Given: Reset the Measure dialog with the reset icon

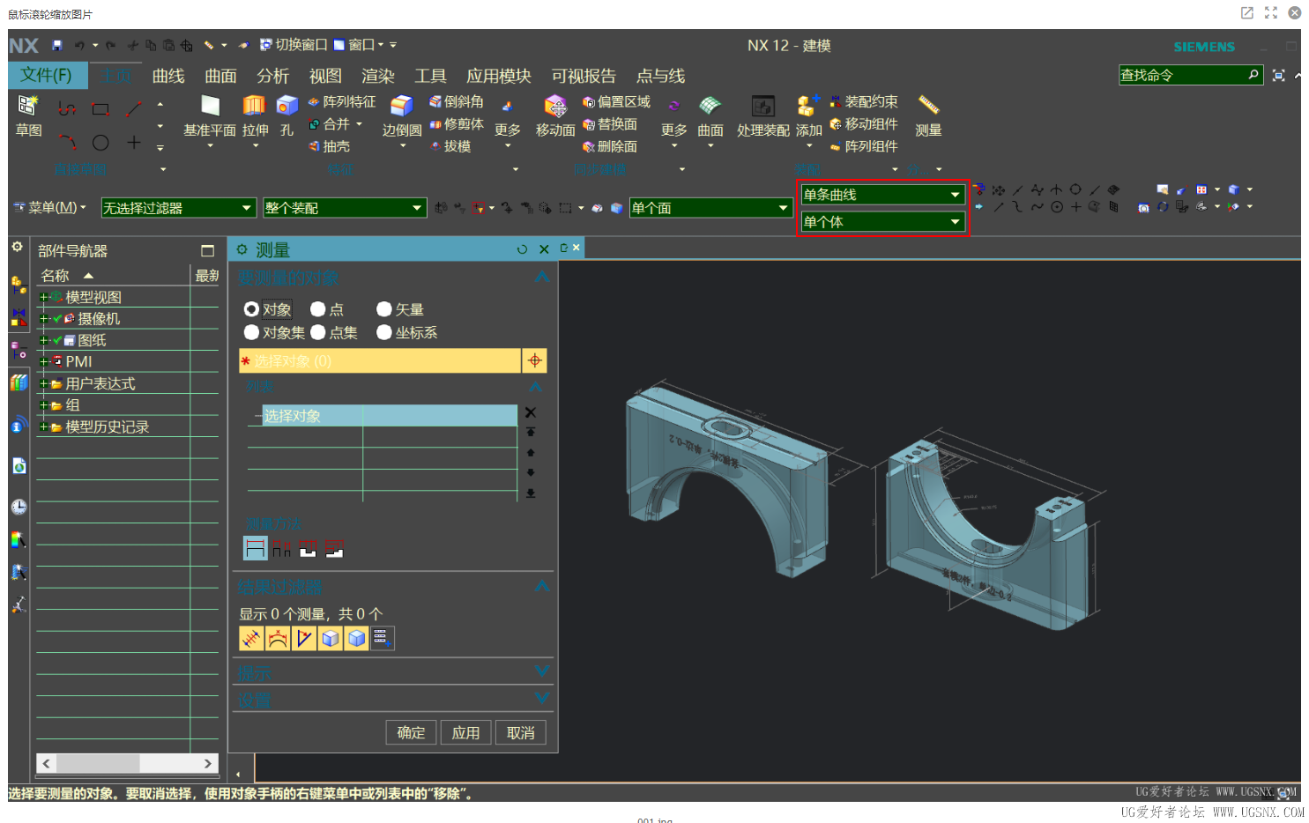Looking at the screenshot, I should click(x=522, y=249).
